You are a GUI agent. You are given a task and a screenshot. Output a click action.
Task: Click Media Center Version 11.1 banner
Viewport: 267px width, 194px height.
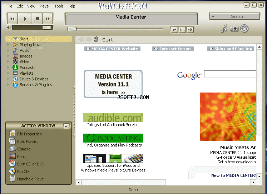pyautogui.click(x=113, y=84)
